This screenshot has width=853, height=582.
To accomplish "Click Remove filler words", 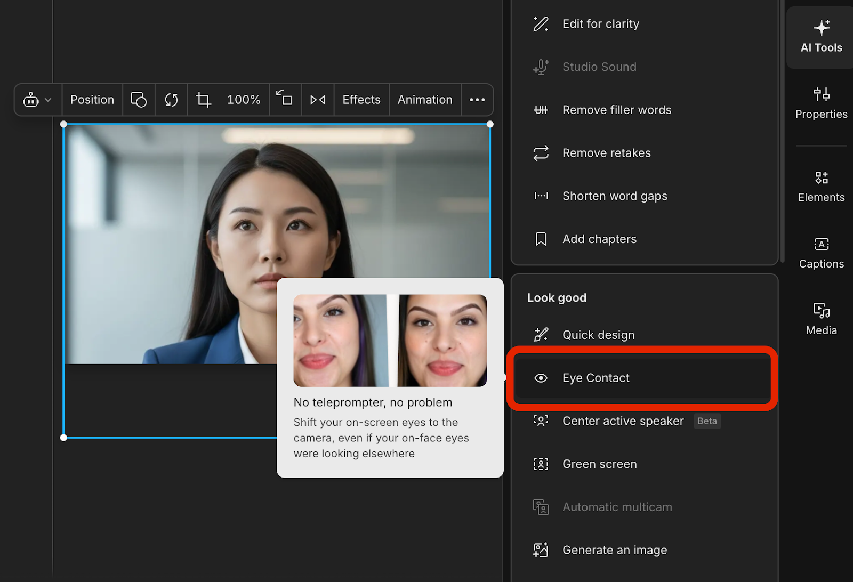I will (617, 110).
